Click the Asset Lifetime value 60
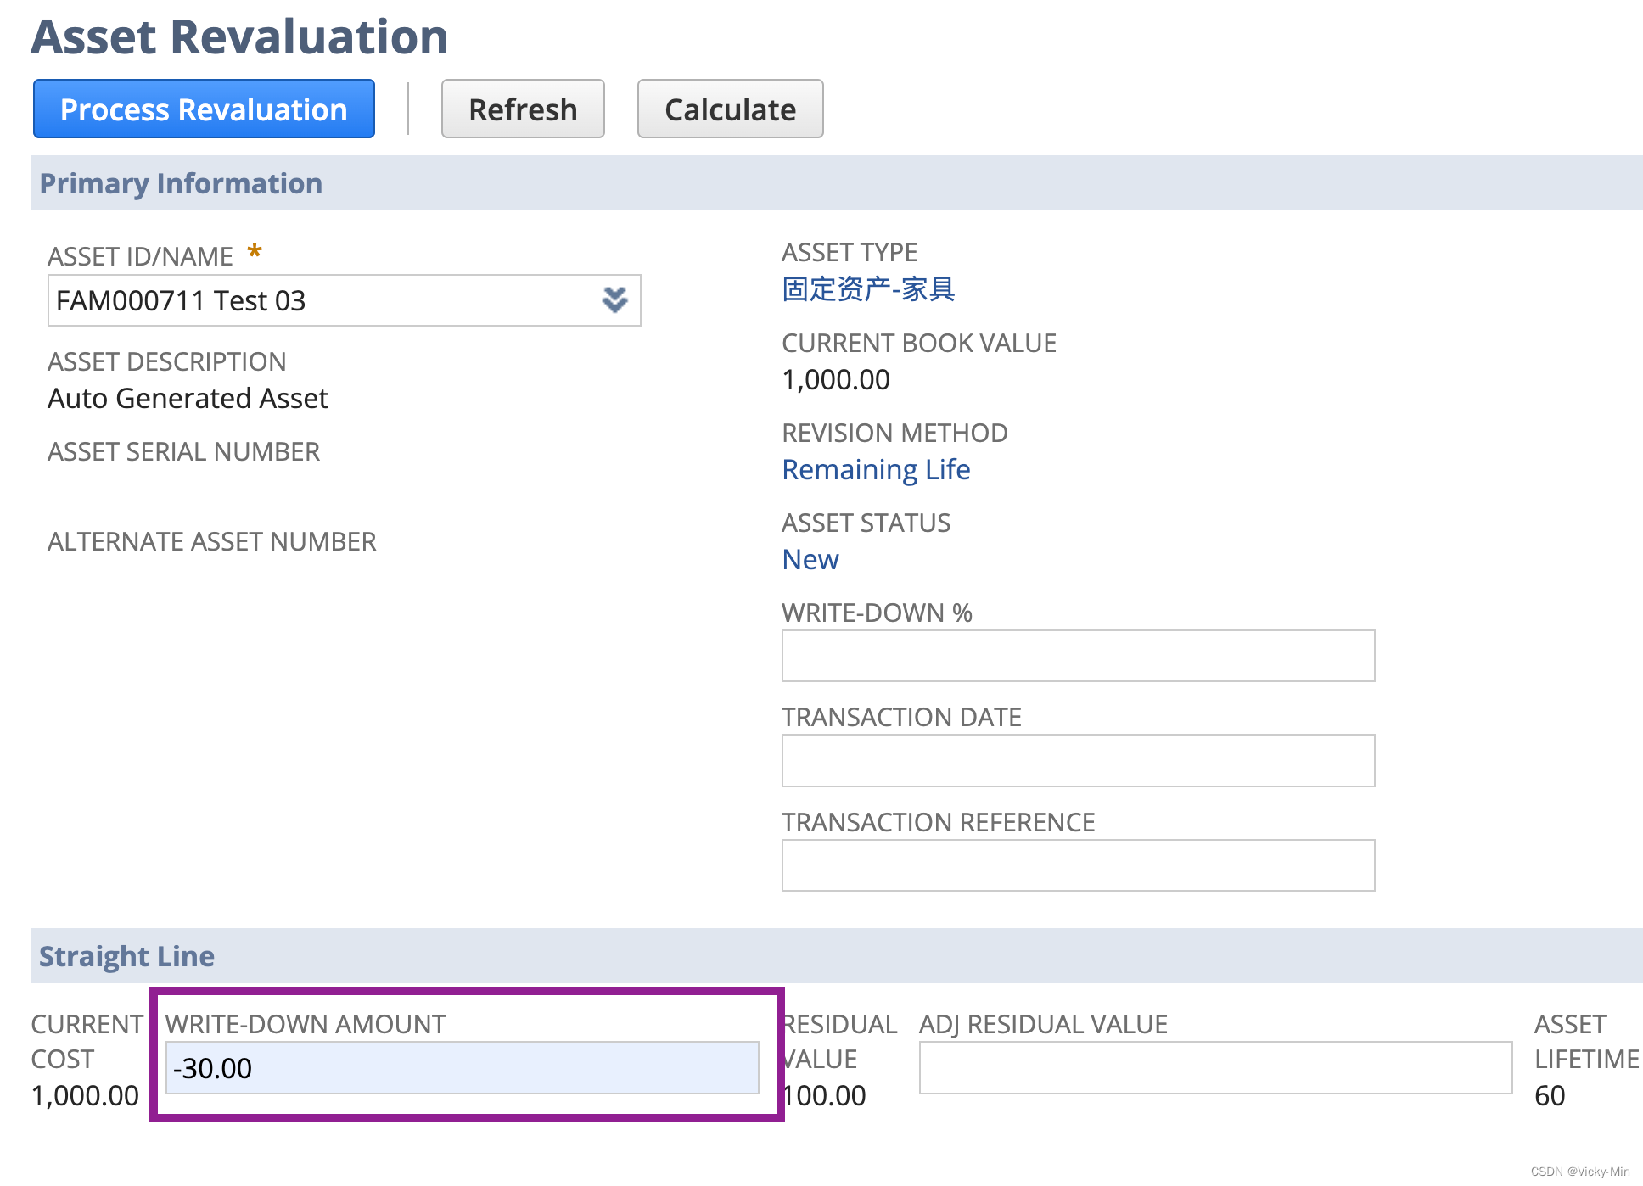This screenshot has height=1186, width=1643. [x=1549, y=1095]
